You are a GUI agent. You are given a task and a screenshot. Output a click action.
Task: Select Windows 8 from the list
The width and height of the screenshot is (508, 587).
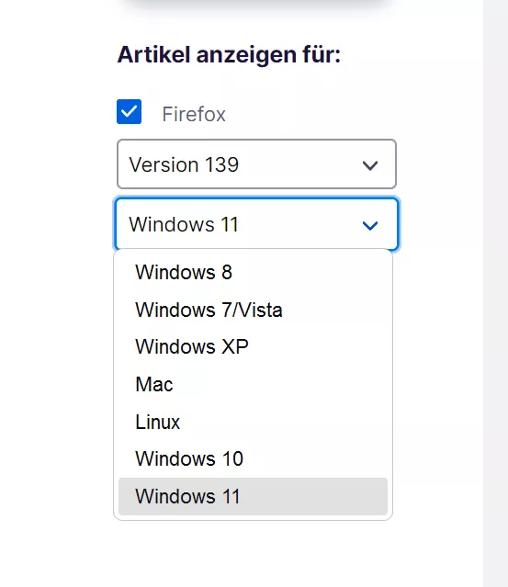[x=253, y=272]
